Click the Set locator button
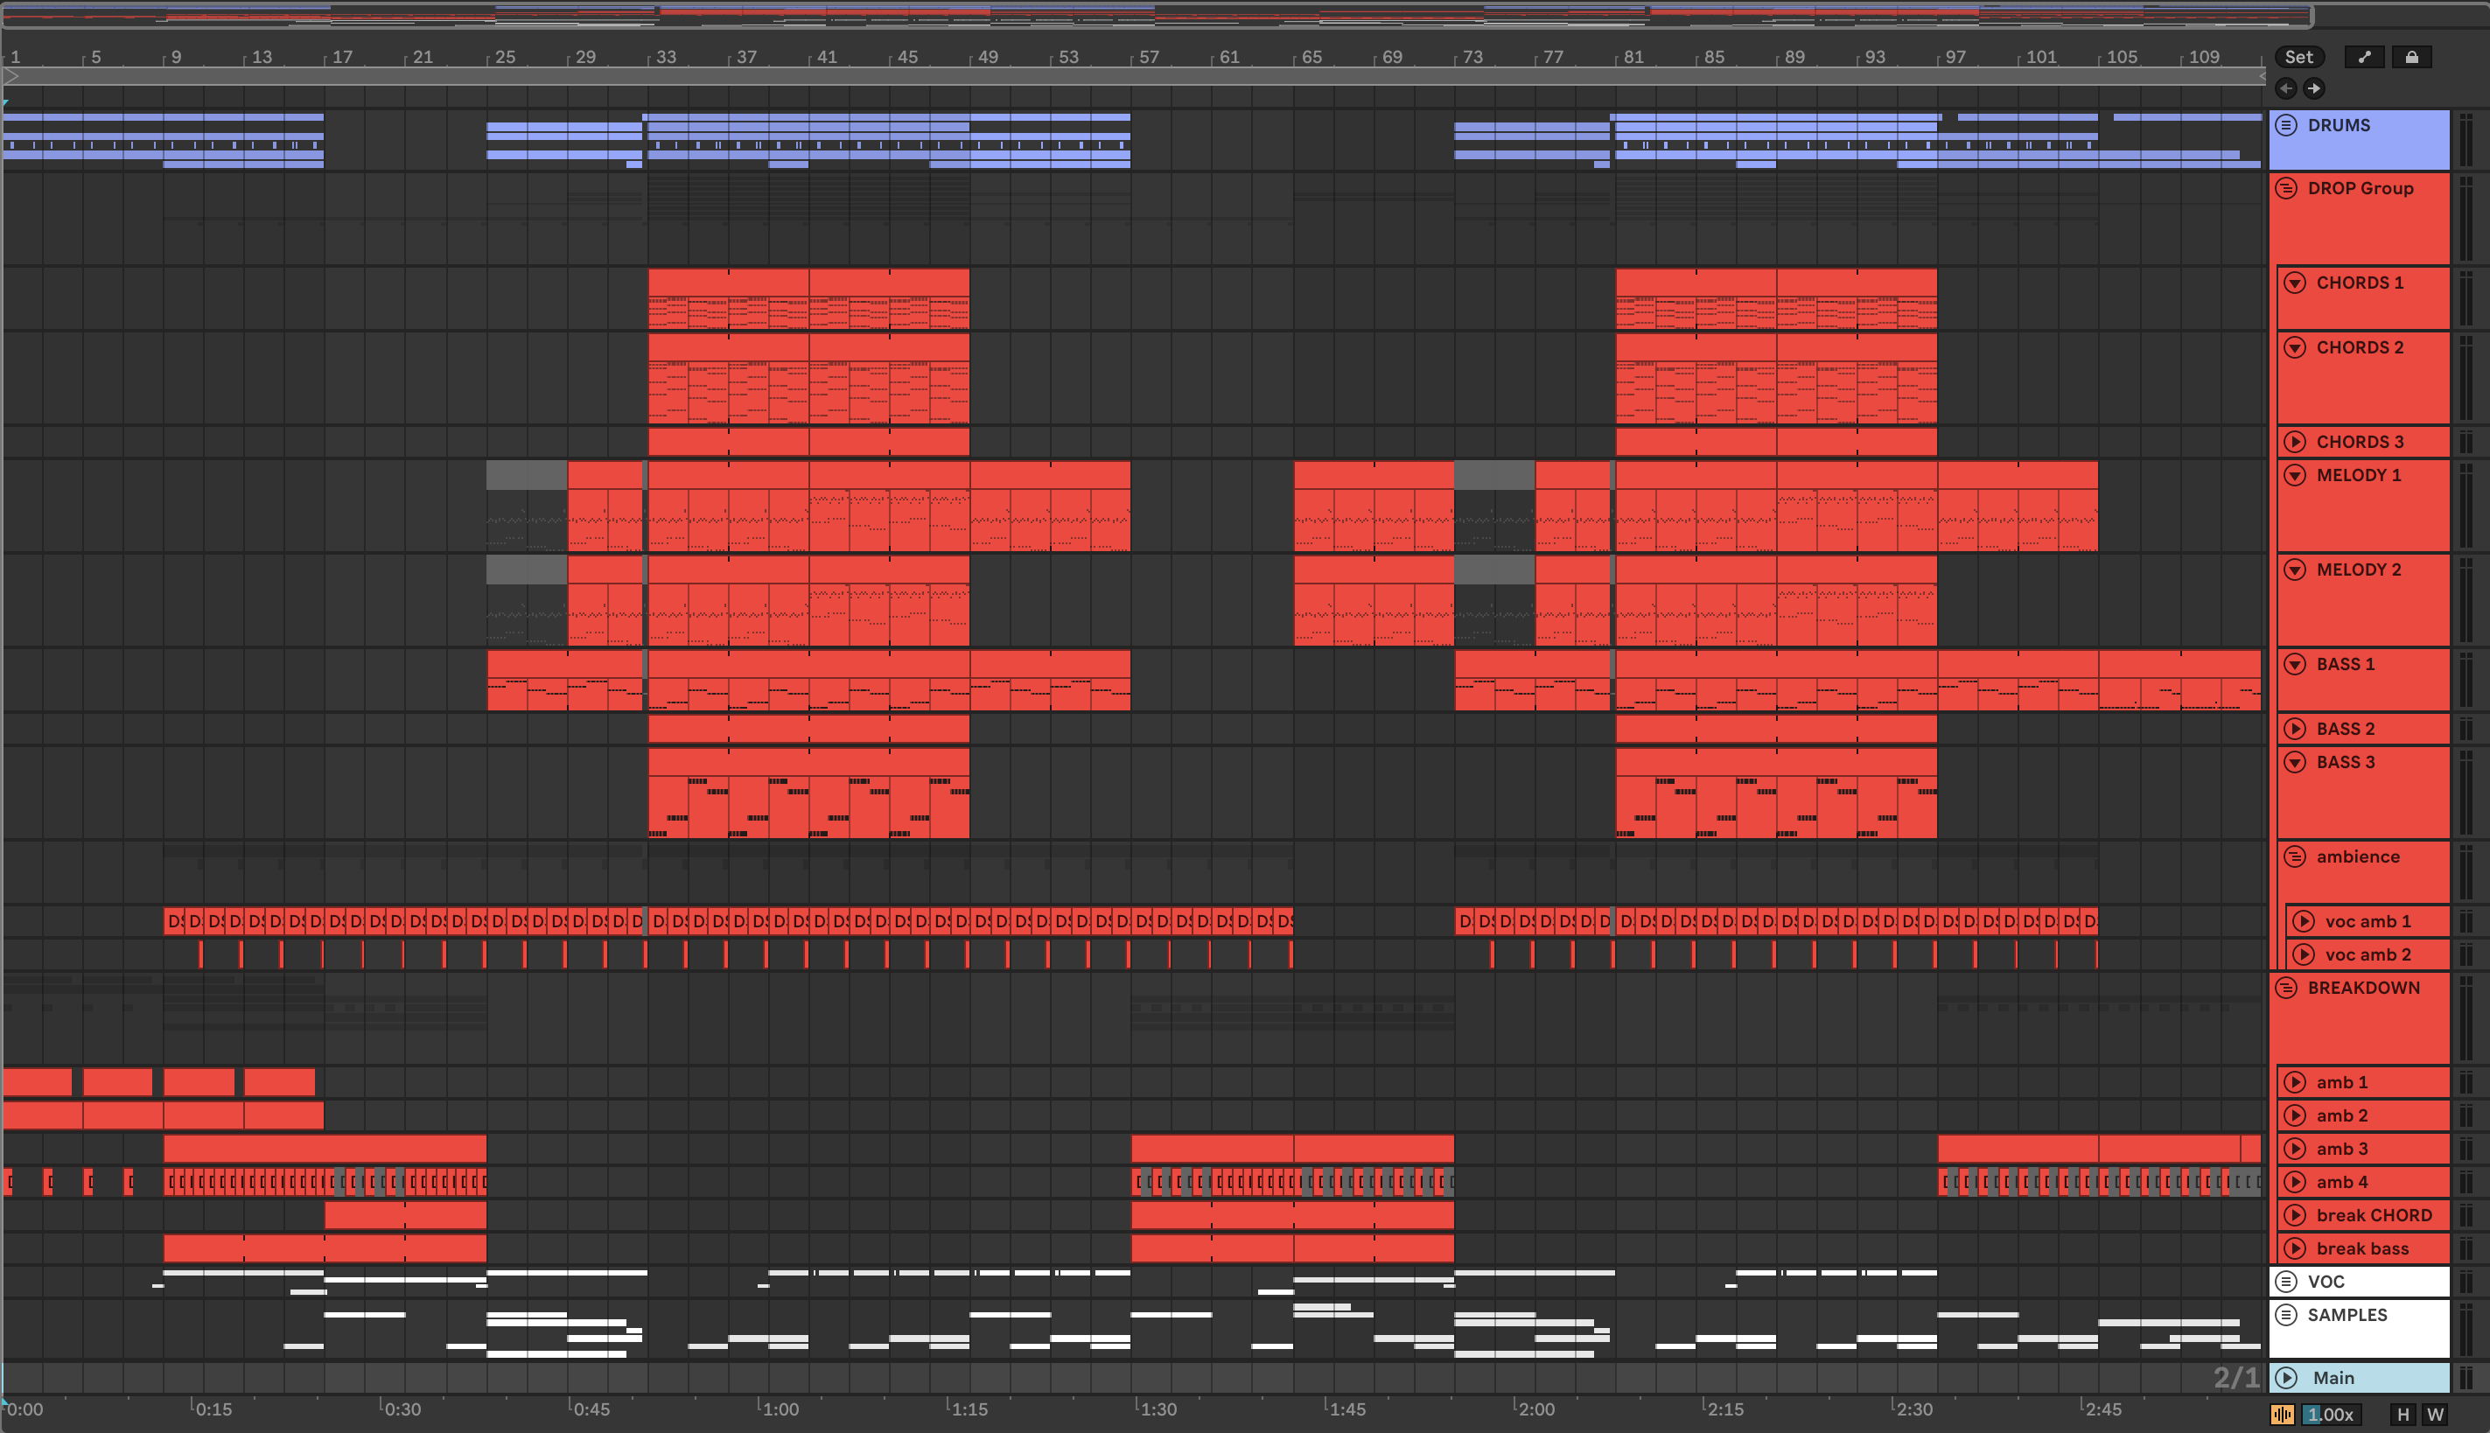The height and width of the screenshot is (1433, 2490). (x=2298, y=57)
